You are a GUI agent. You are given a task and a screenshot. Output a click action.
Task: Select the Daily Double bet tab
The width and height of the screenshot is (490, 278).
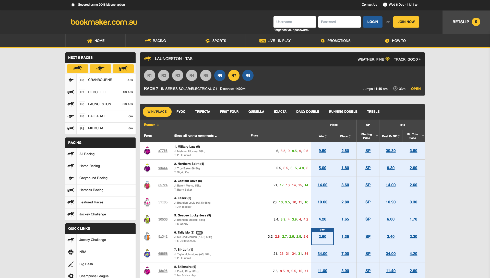tap(307, 112)
